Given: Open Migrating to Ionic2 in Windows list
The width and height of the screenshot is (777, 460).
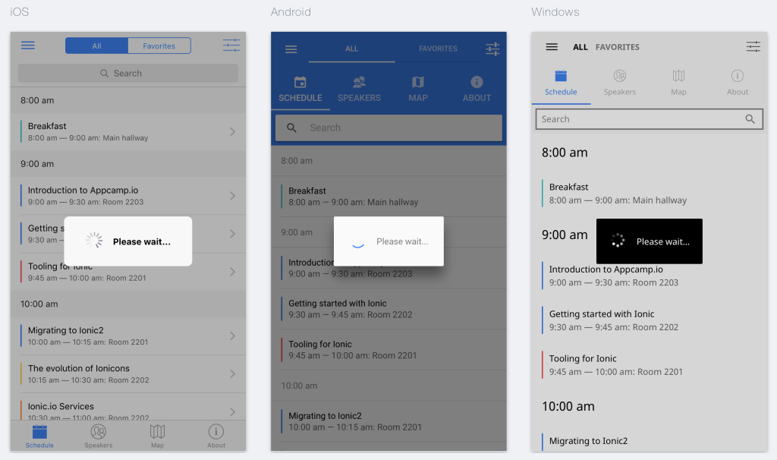Looking at the screenshot, I should pos(650,441).
